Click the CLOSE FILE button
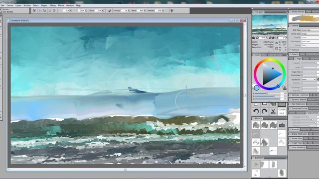319x179 pixels. 282,111
